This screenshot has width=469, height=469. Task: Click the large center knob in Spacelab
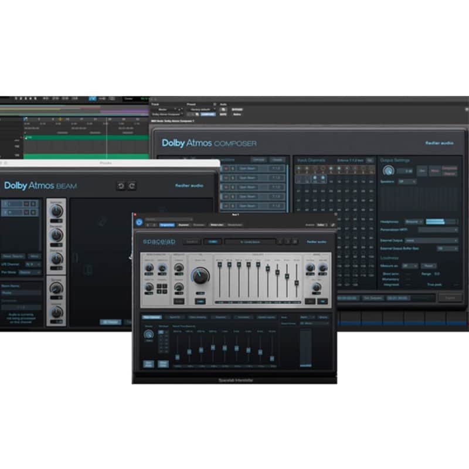200,276
